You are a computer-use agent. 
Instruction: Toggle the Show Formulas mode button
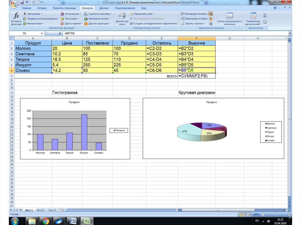(x=211, y=14)
